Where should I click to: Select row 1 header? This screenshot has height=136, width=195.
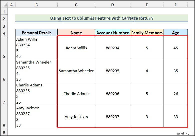tap(4, 11)
